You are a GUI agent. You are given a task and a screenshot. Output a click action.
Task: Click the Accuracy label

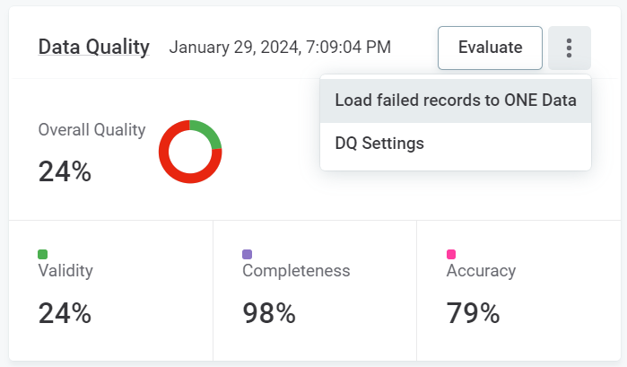click(481, 270)
